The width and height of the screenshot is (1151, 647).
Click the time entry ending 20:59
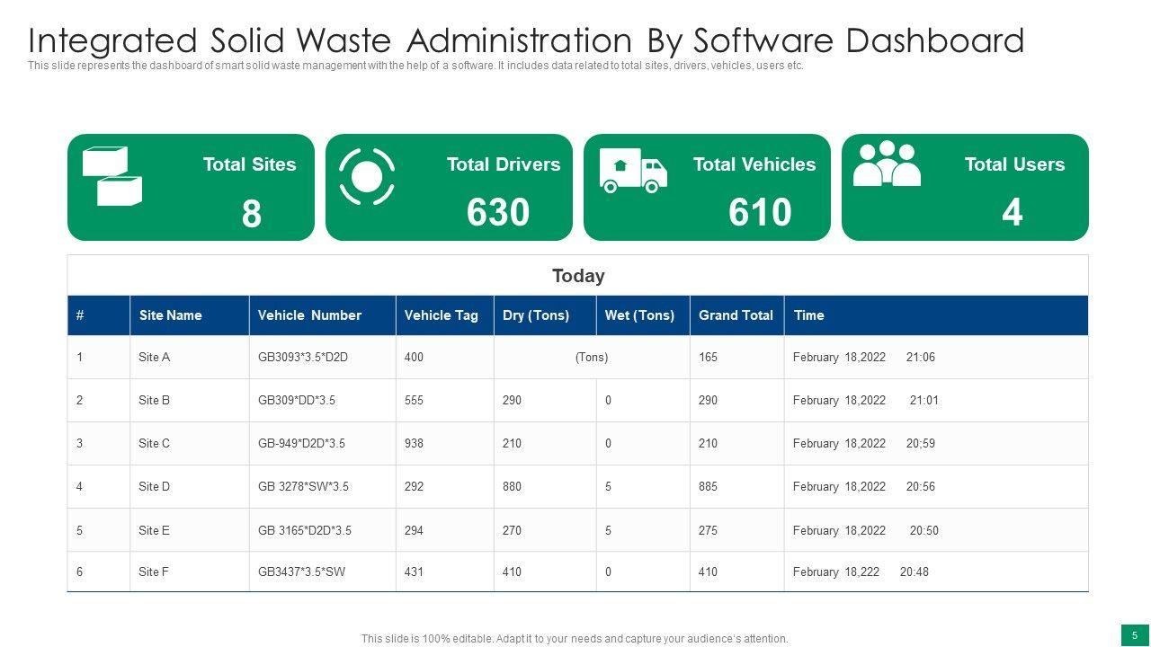click(864, 444)
